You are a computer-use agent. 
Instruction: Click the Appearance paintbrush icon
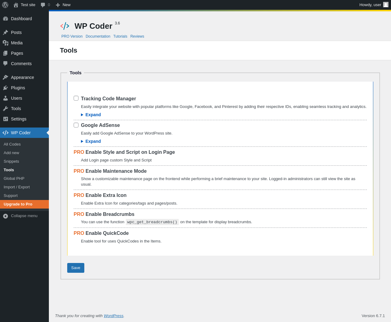click(x=5, y=77)
